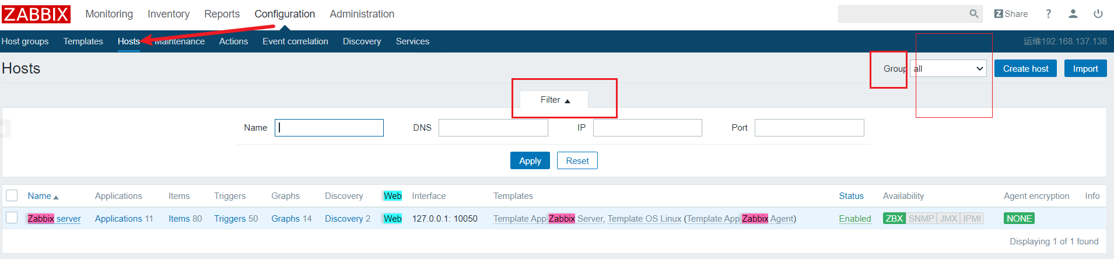Open the Zabbix server host link
This screenshot has height=259, width=1114.
pyautogui.click(x=54, y=219)
